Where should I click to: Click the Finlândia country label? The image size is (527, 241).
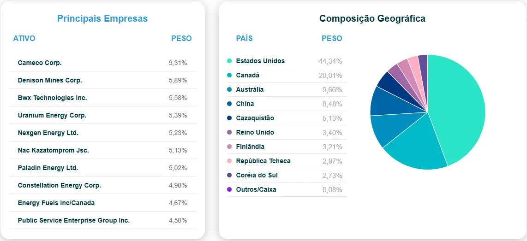tap(250, 147)
